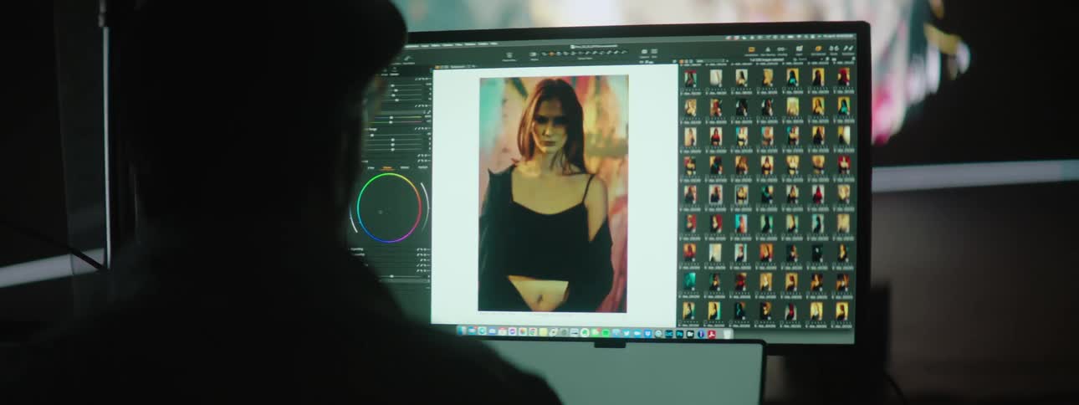Toggle the Exposure Warning triangle icon
The image size is (1079, 405).
point(768,49)
